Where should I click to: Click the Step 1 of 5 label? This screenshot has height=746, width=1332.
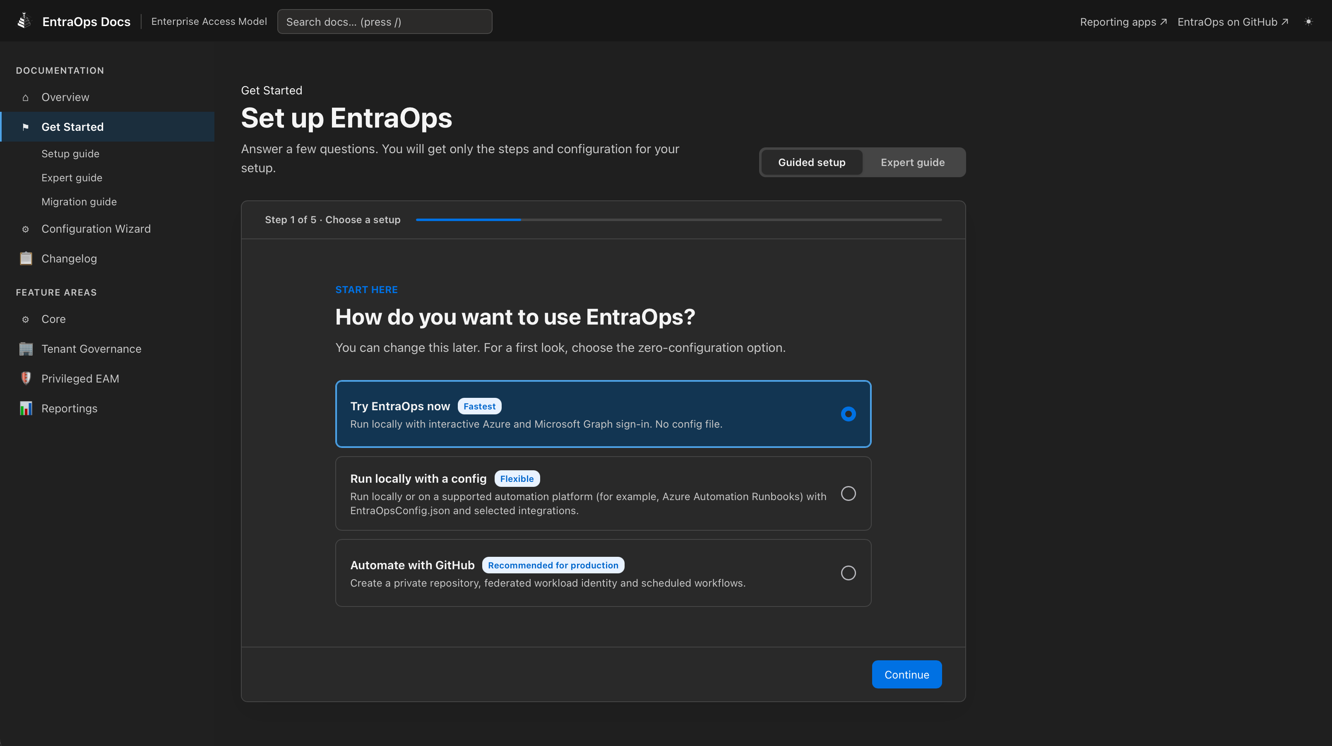(332, 219)
